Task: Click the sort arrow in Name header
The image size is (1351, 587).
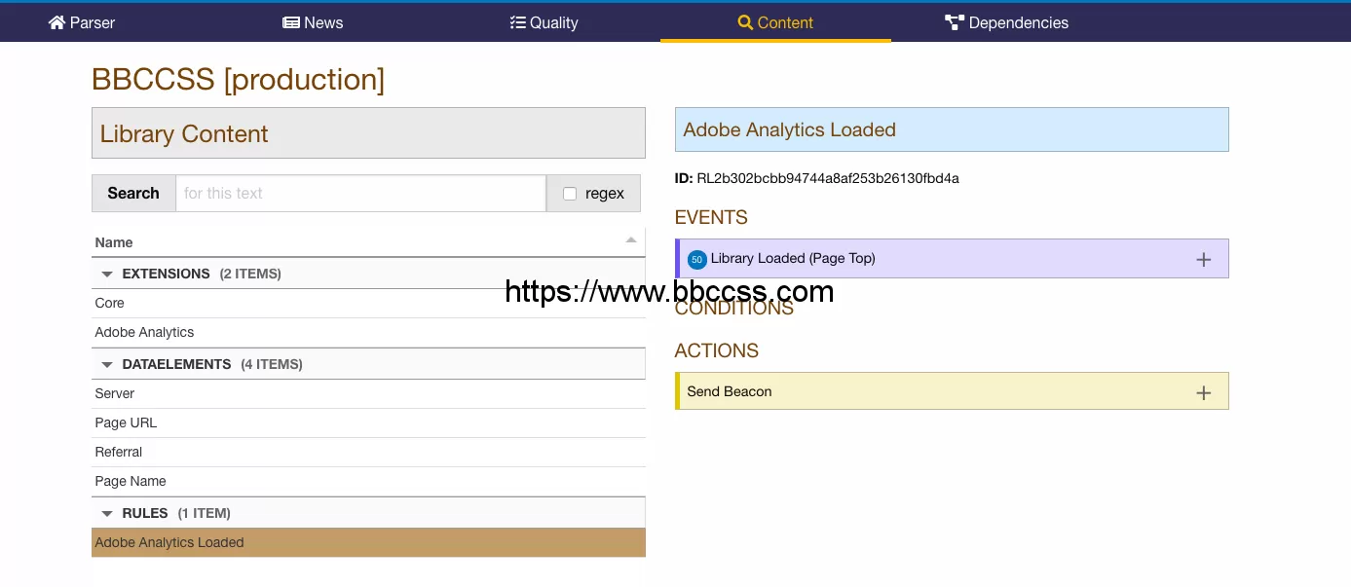Action: [x=631, y=239]
